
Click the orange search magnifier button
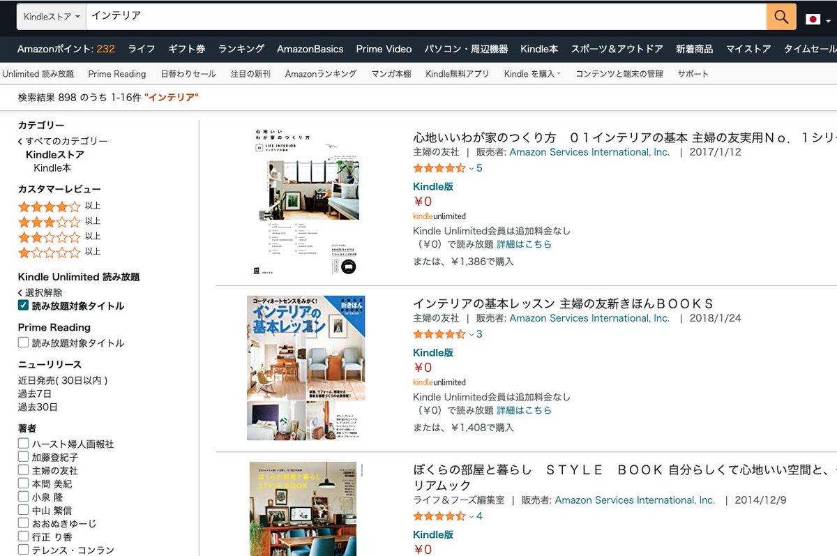pyautogui.click(x=781, y=17)
